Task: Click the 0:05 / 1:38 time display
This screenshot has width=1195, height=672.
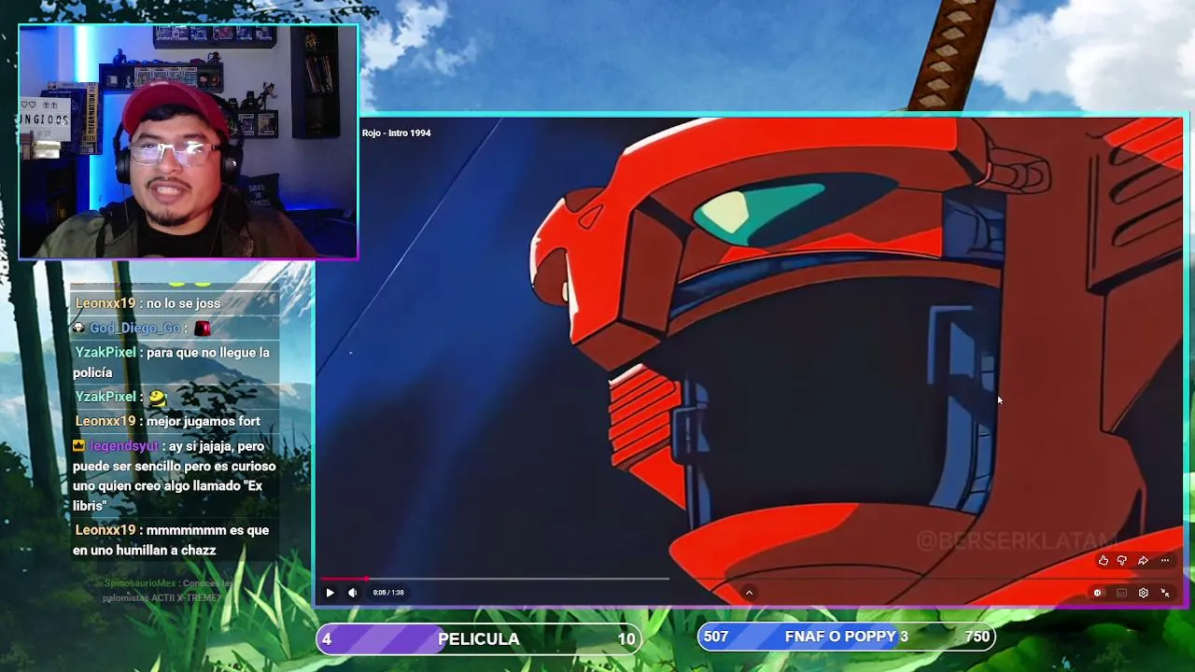Action: (388, 593)
